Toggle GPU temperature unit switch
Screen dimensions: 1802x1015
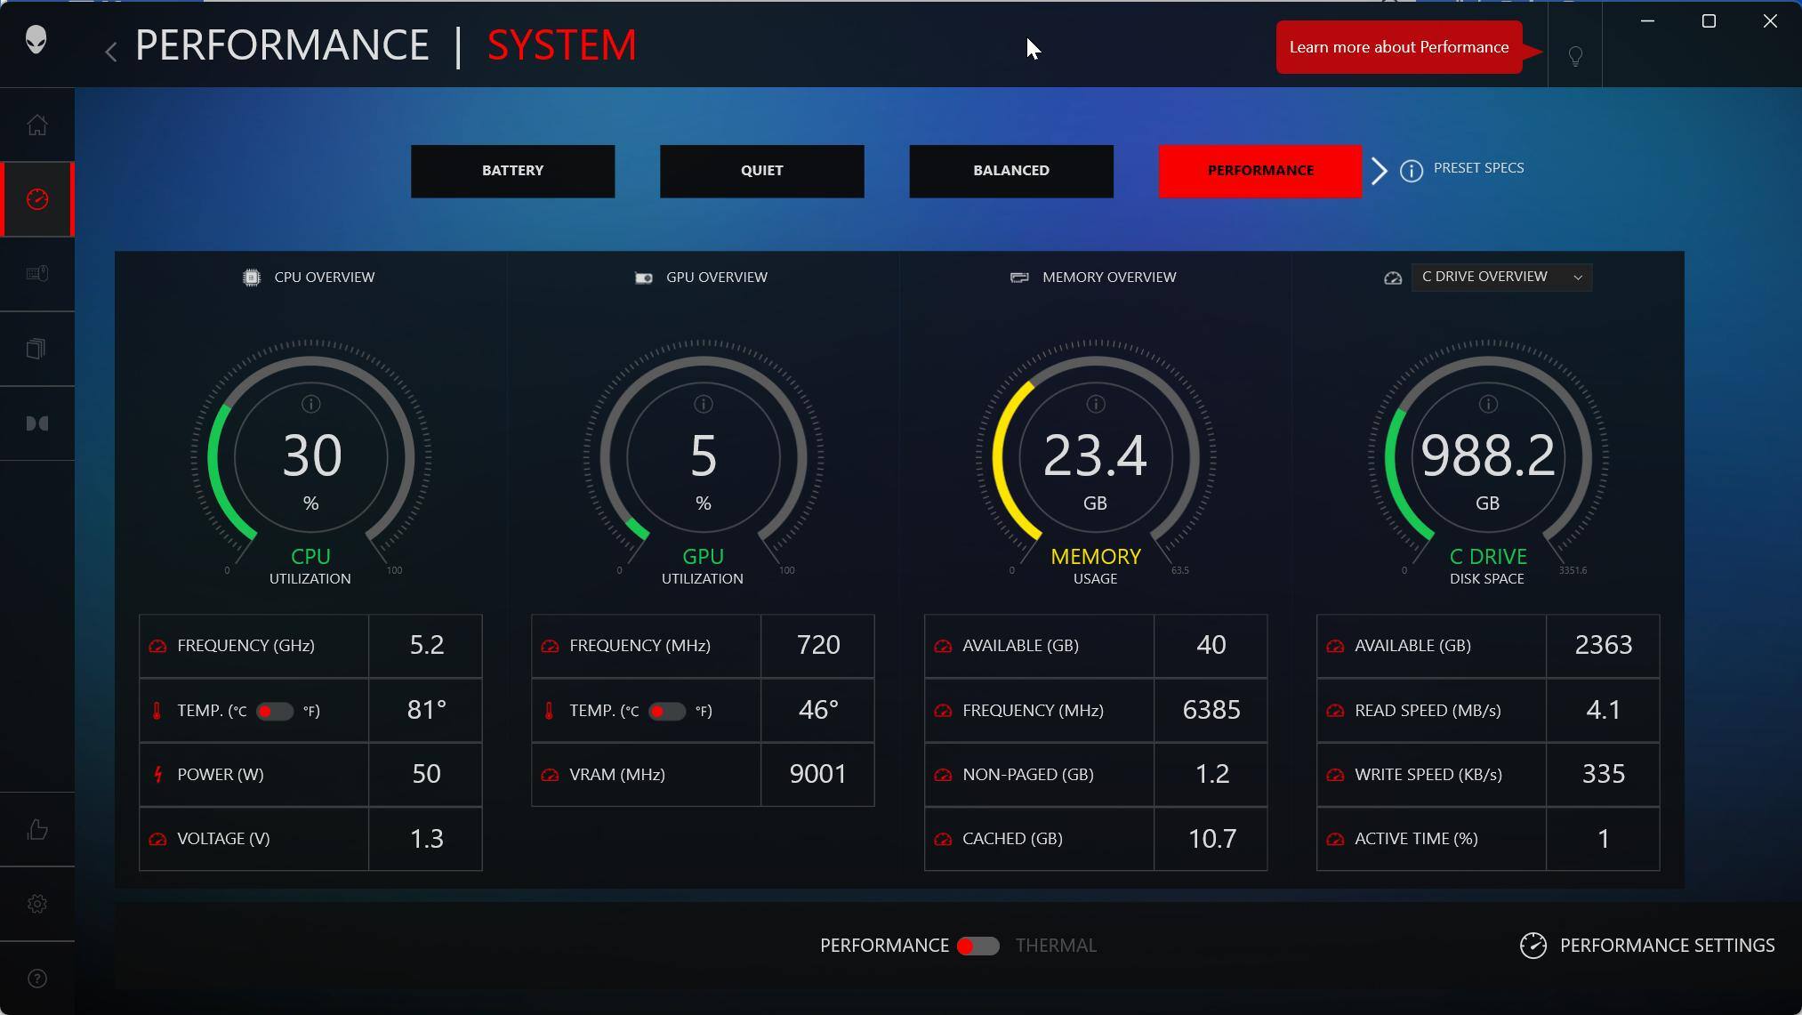pyautogui.click(x=666, y=711)
